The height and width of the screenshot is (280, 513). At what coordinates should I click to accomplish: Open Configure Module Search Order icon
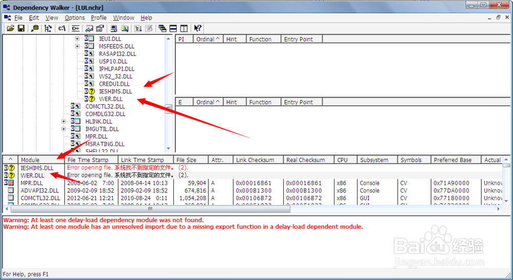click(x=124, y=28)
